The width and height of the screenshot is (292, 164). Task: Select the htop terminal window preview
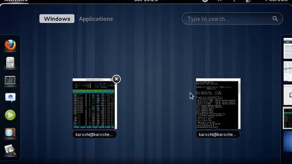pos(95,103)
